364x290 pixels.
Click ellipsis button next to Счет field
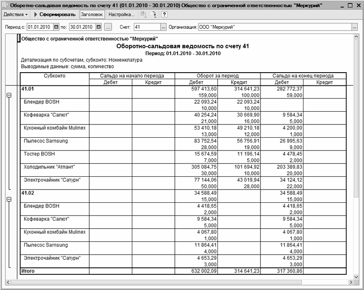tap(164, 27)
